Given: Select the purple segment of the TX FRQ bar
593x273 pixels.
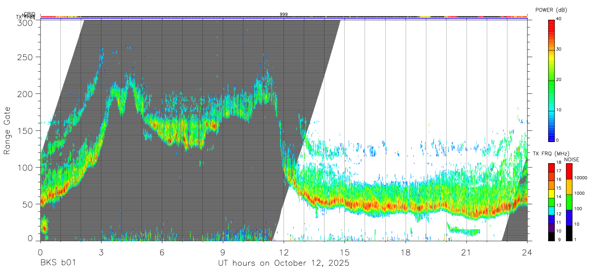Looking at the screenshot, I should coord(551,228).
